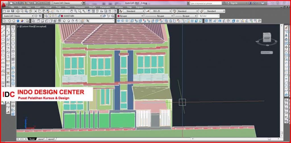Viewport: 291px width, 143px height.
Task: Select the Radius dimension tool
Action: pyautogui.click(x=8, y=44)
